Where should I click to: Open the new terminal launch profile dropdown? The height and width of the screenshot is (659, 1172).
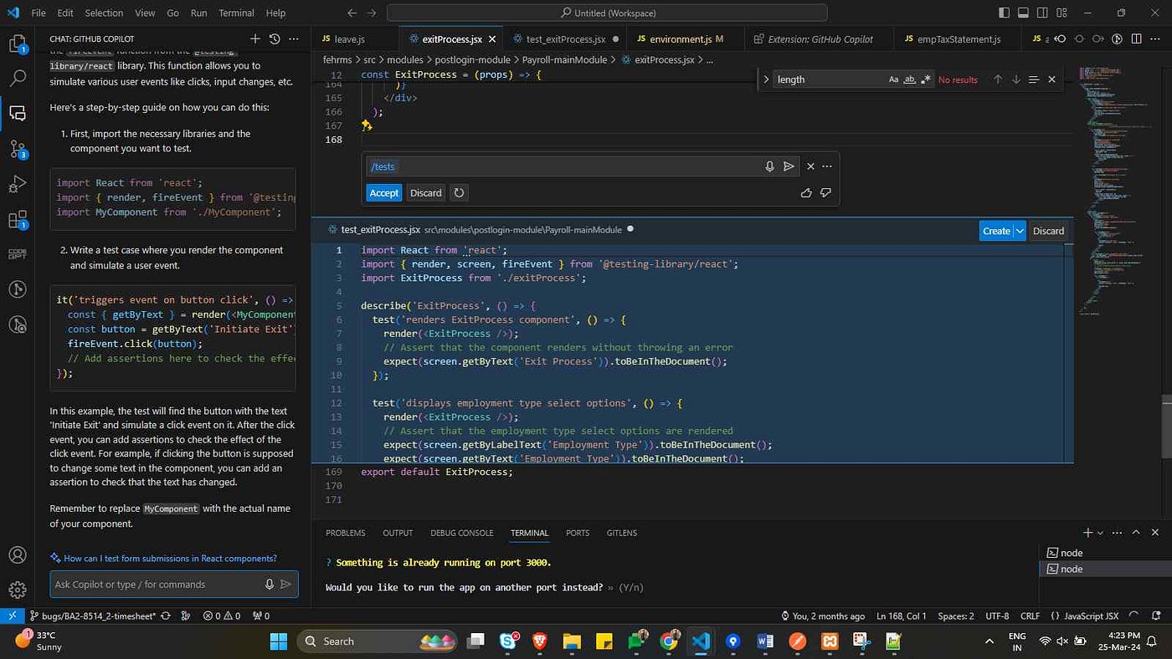(1100, 533)
